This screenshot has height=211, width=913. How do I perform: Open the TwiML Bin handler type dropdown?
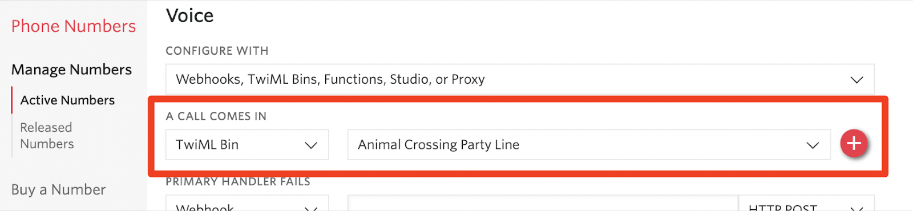[x=247, y=145]
